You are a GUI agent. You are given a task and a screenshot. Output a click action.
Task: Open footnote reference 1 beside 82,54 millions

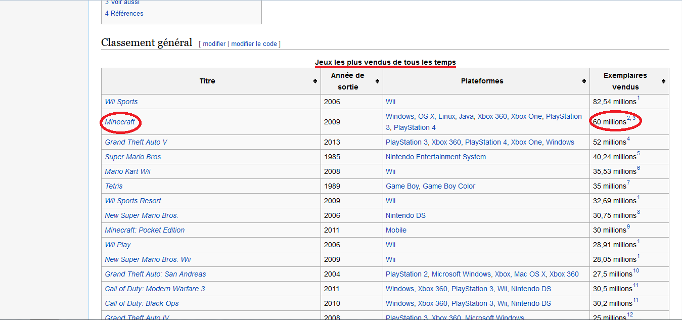[639, 99]
